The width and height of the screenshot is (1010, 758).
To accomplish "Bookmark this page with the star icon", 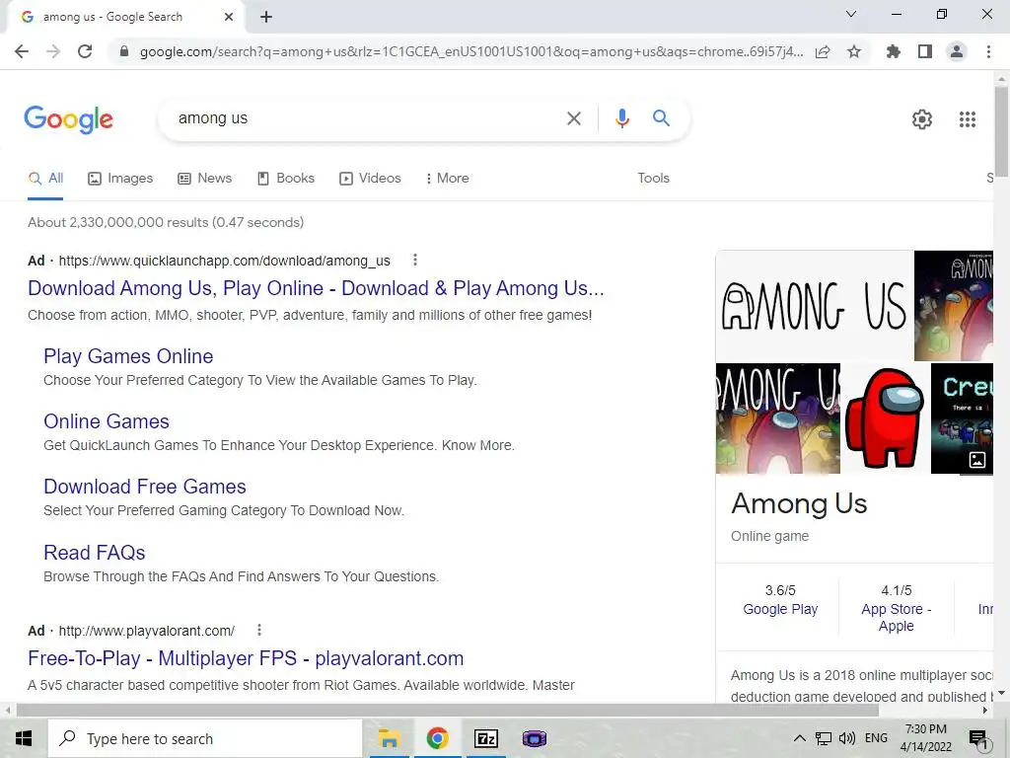I will point(854,51).
